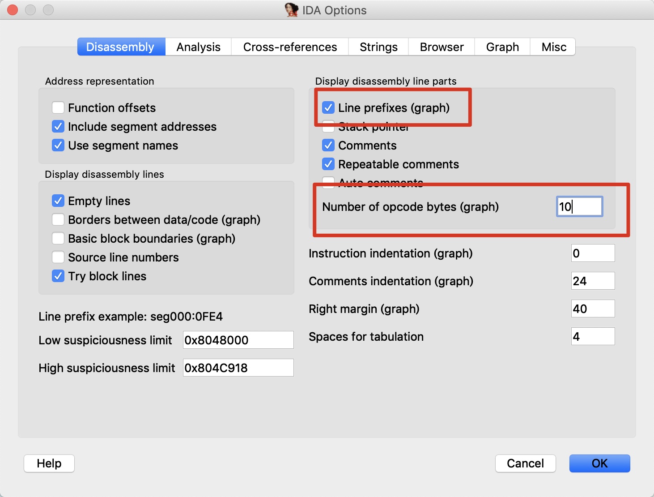
Task: Click the 'Line prefix example: seg000:0FE4' text
Action: [131, 317]
